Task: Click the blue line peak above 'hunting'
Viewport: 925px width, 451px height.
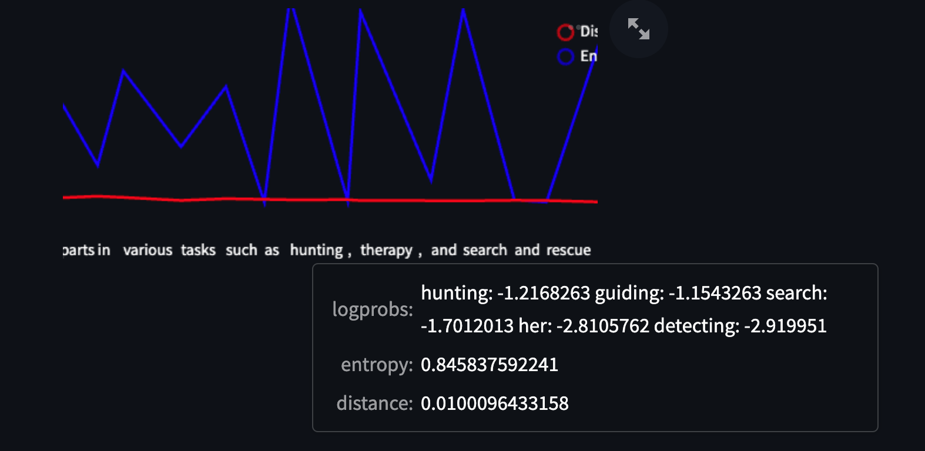Action: pos(291,12)
